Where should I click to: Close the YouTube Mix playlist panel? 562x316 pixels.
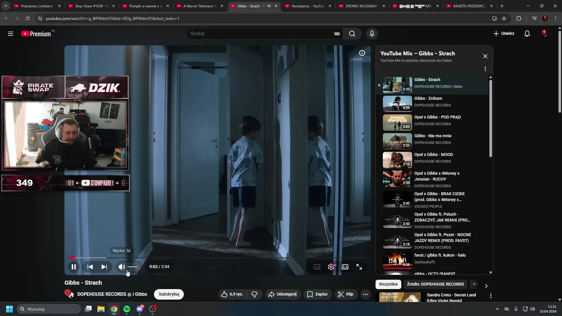[x=485, y=56]
